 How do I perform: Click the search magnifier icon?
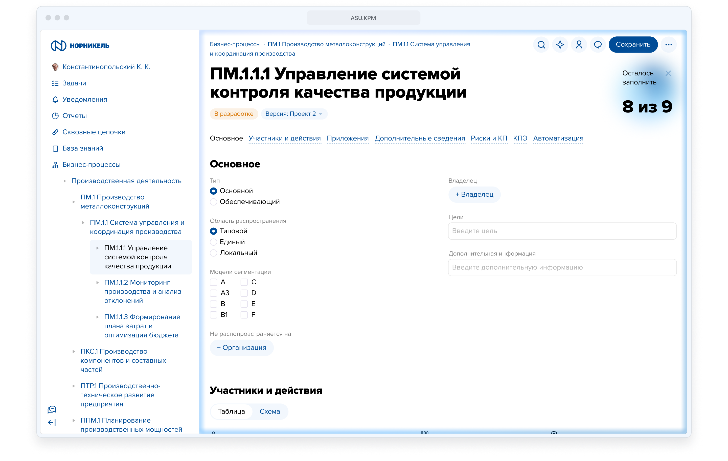pyautogui.click(x=541, y=45)
